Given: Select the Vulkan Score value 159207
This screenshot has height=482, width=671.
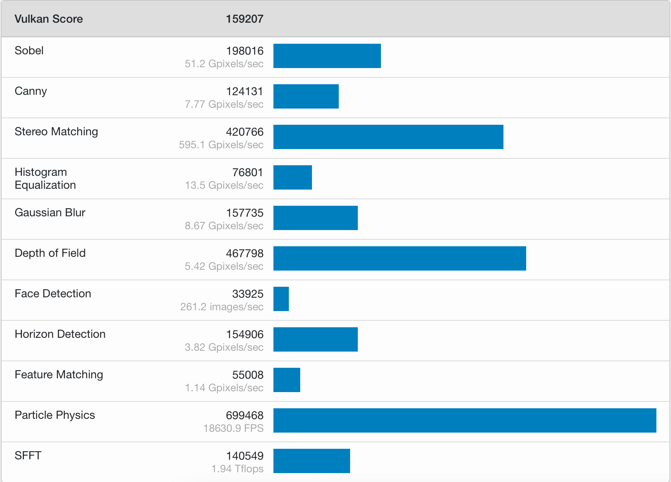Looking at the screenshot, I should click(245, 19).
